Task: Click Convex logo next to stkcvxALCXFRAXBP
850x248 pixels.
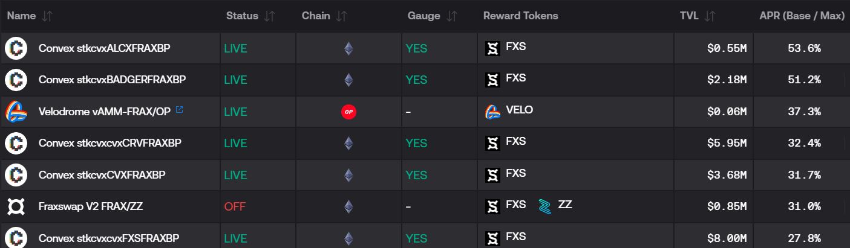Action: coord(16,48)
